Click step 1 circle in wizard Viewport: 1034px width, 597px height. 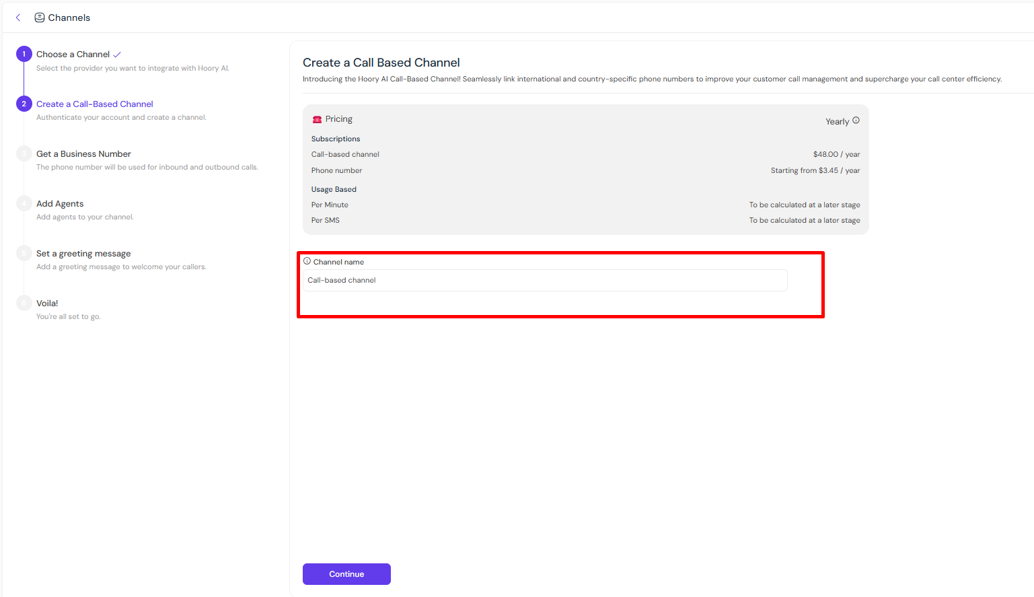pyautogui.click(x=24, y=54)
